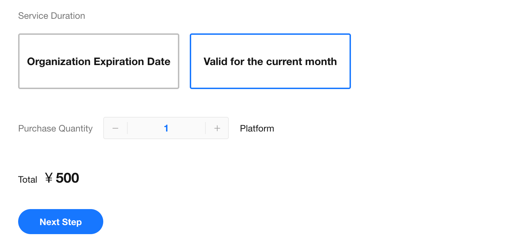Select Organization Expiration Date duration option

(99, 62)
